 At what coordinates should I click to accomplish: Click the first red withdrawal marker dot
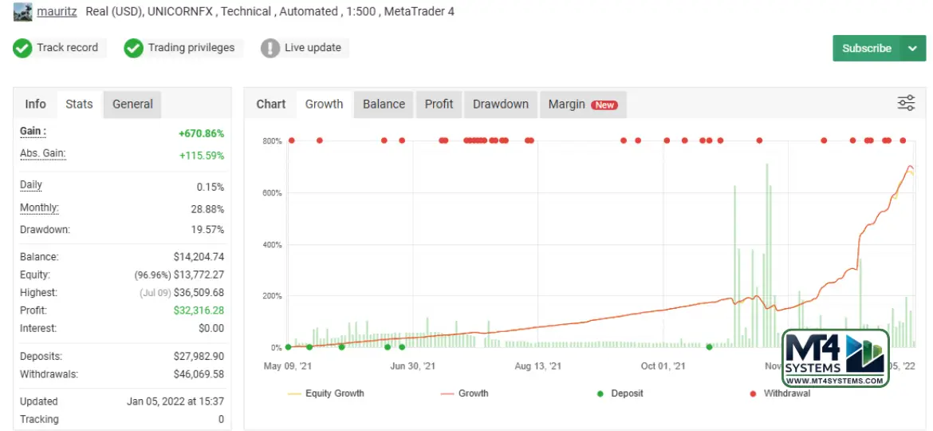[x=292, y=140]
